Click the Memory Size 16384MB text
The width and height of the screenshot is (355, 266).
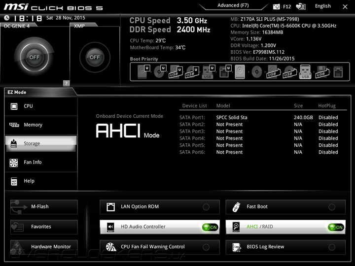coord(257,33)
